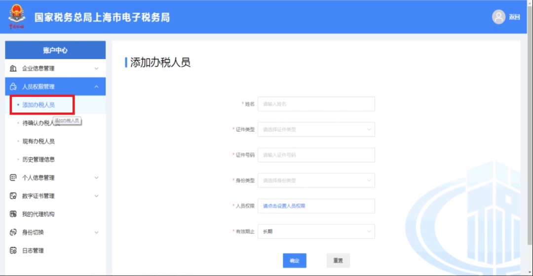Expand the 个人信息管理 chevron

click(x=97, y=178)
